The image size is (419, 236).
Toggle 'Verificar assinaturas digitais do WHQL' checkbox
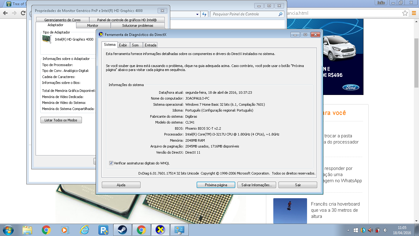(111, 163)
